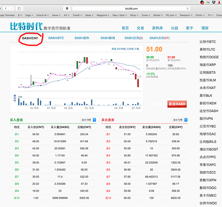The width and height of the screenshot is (222, 207).
Task: Click the green bv menu bar icon
Action: pyautogui.click(x=208, y=2)
